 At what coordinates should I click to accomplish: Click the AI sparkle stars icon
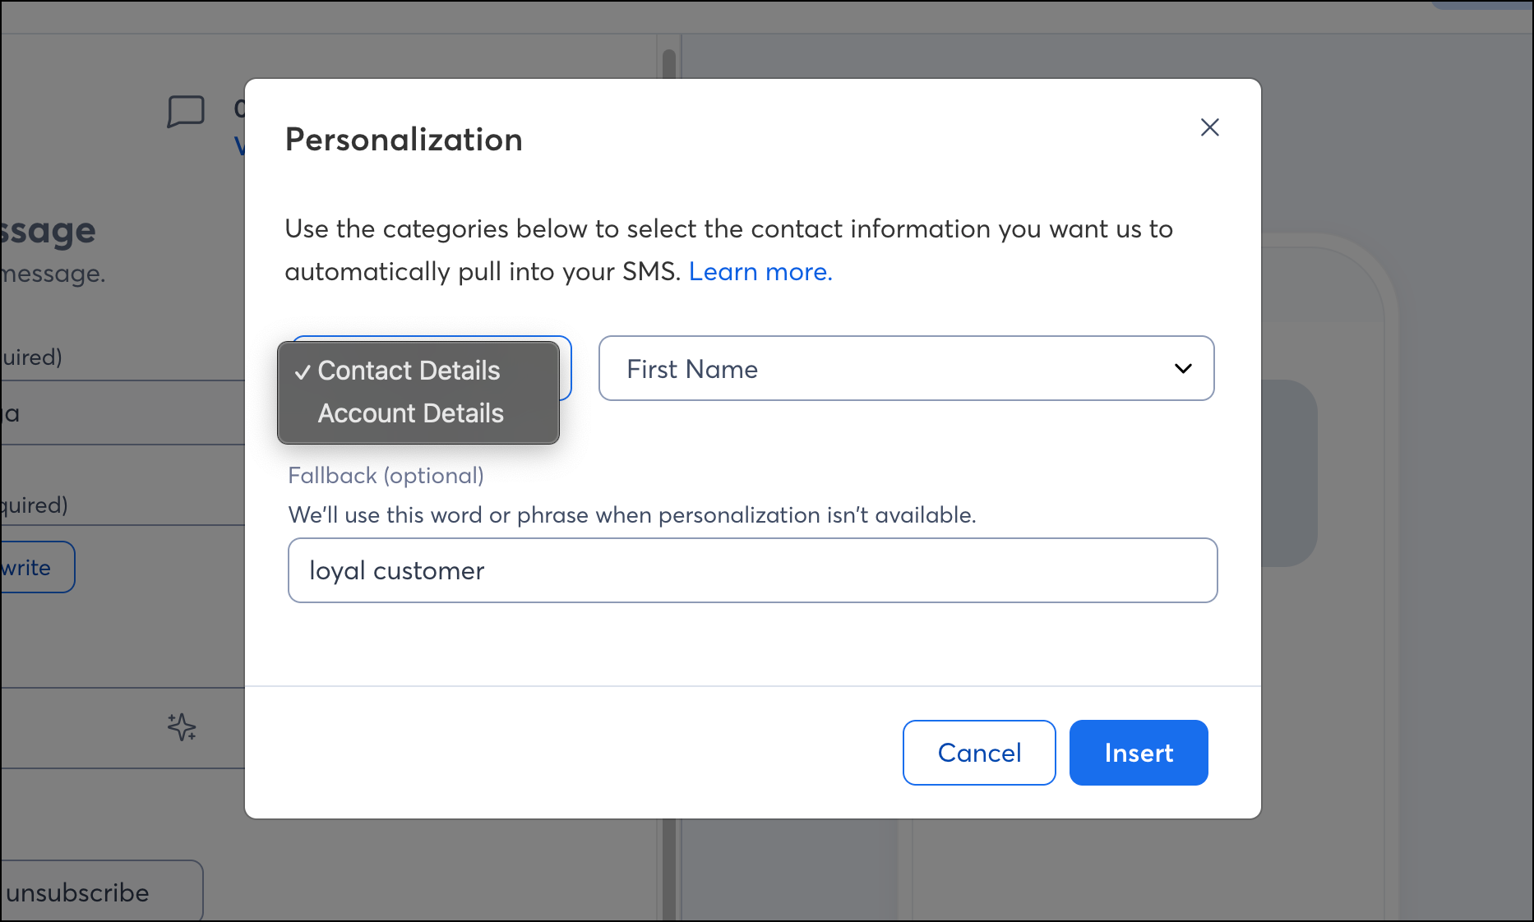[182, 727]
